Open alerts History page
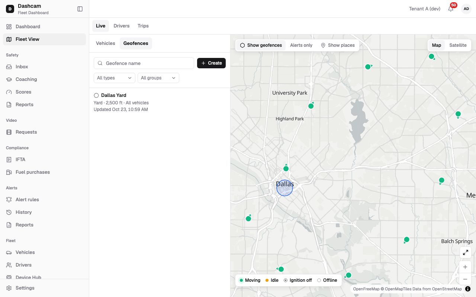476x297 pixels. [44, 212]
